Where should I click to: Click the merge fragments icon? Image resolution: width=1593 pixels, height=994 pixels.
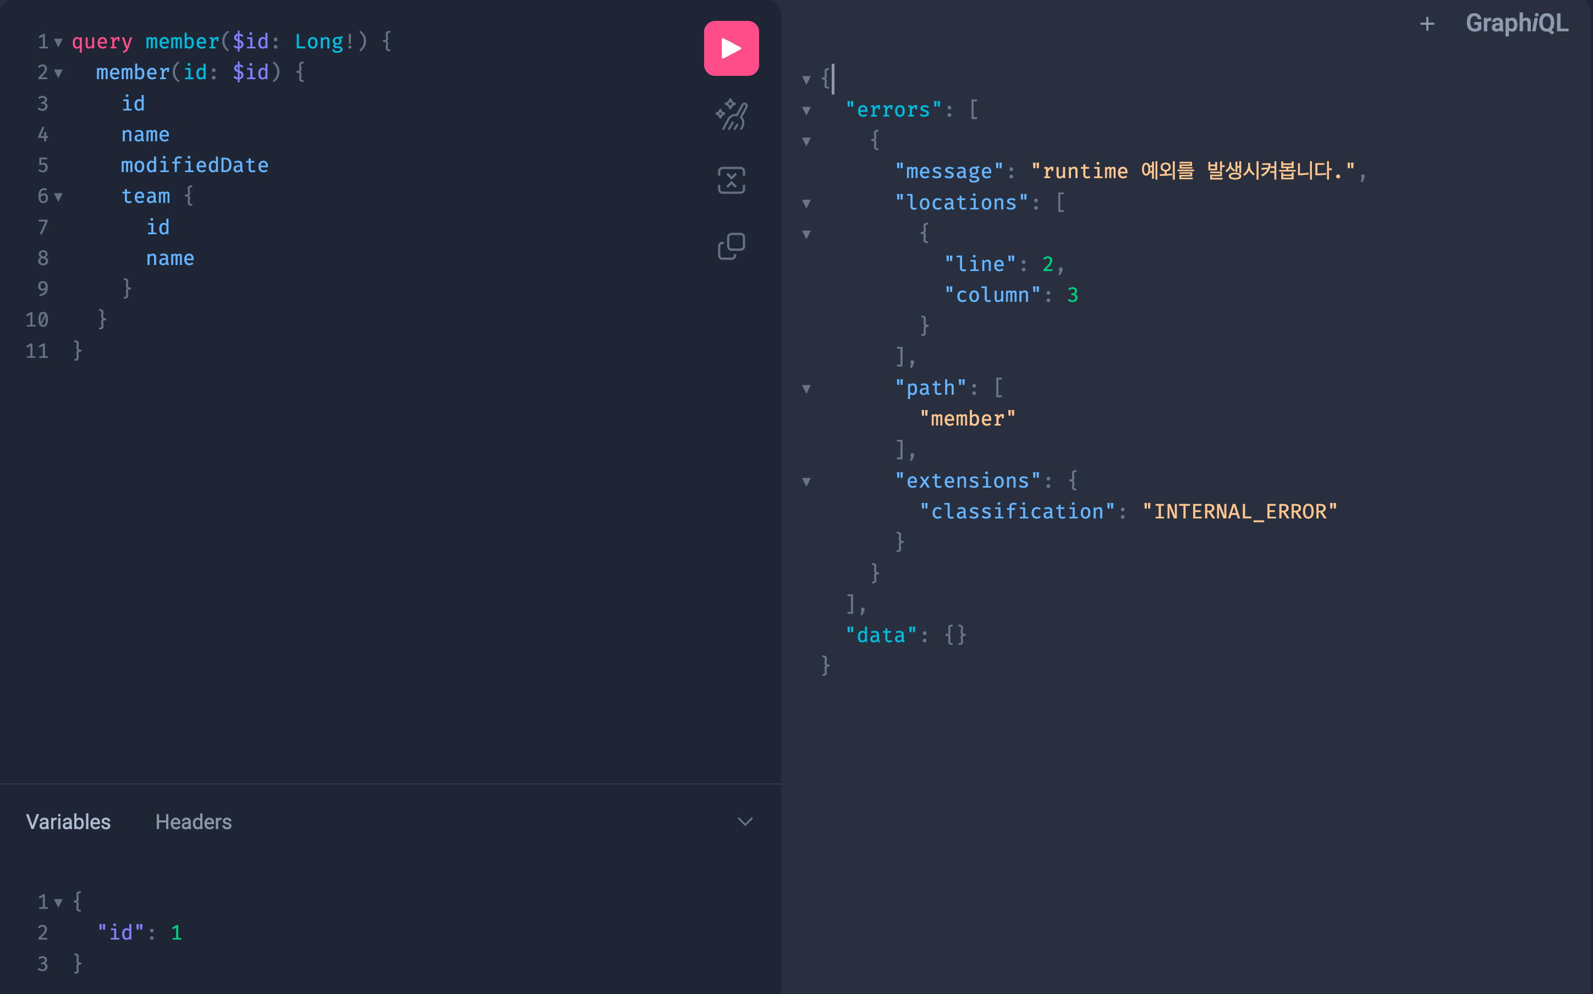(x=730, y=180)
